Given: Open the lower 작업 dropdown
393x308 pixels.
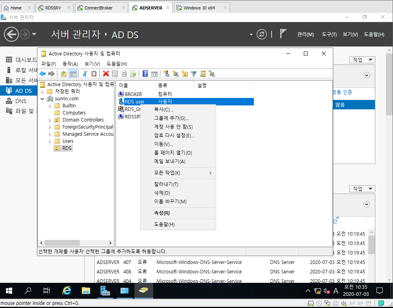Looking at the screenshot, I should click(x=362, y=188).
